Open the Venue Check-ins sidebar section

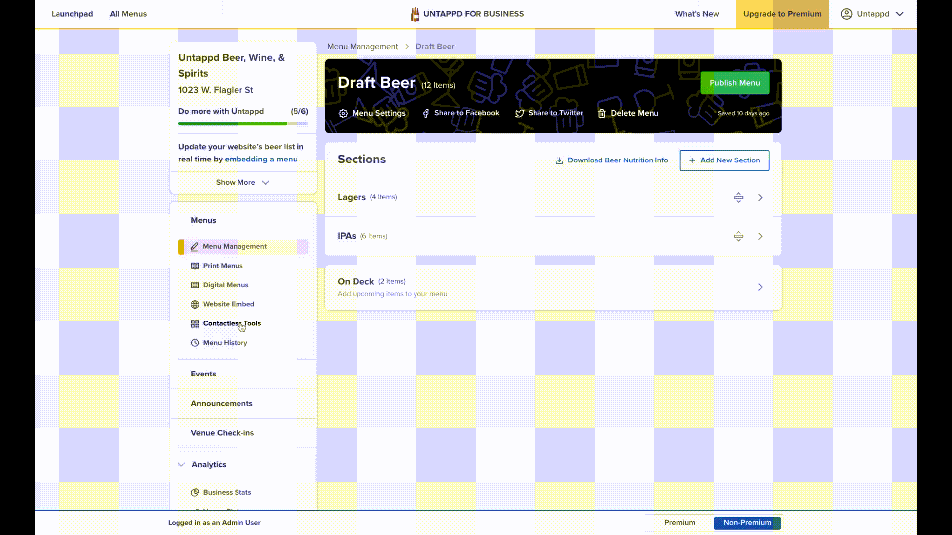(x=222, y=433)
